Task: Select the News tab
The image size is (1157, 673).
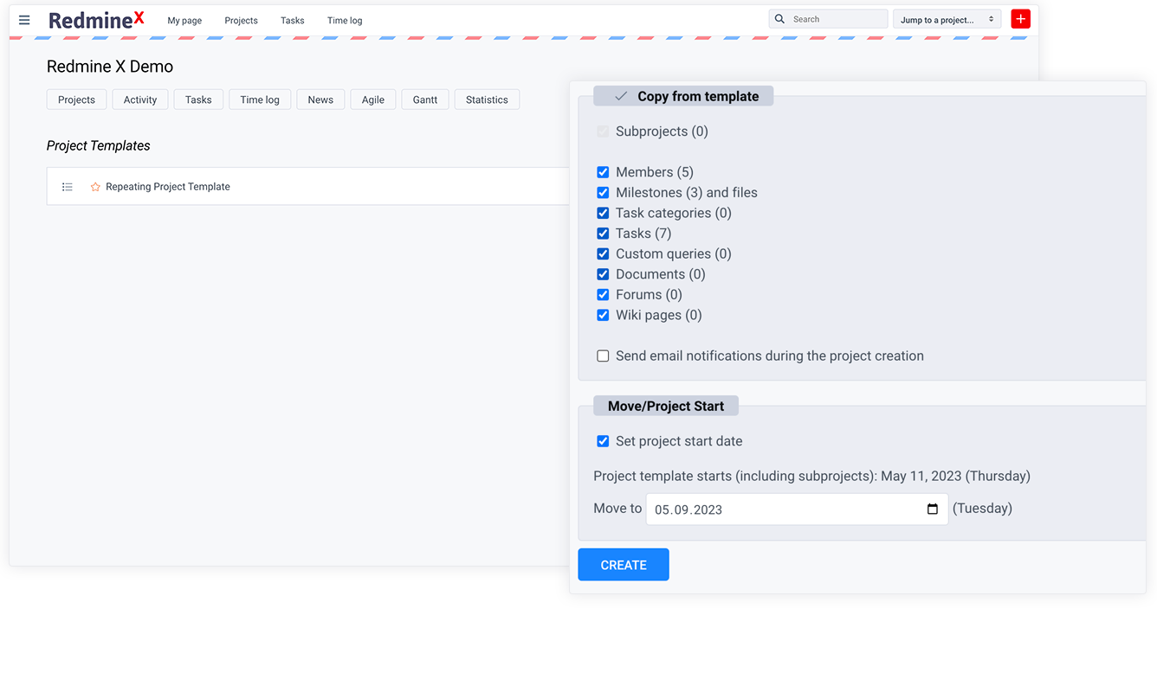Action: coord(320,99)
